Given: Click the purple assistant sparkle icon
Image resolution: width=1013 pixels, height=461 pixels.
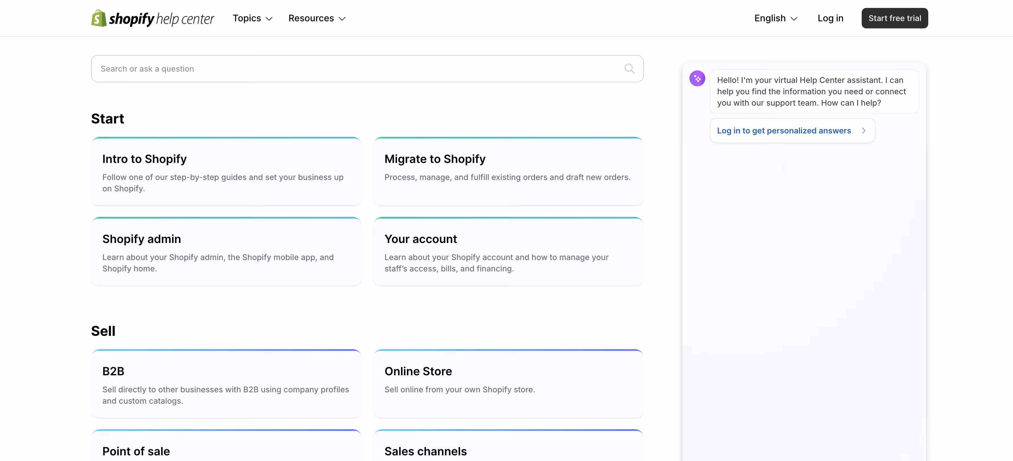Looking at the screenshot, I should click(697, 79).
